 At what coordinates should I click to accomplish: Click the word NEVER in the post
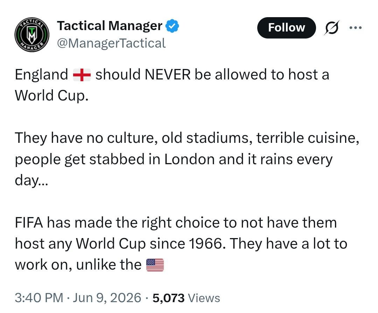point(168,74)
